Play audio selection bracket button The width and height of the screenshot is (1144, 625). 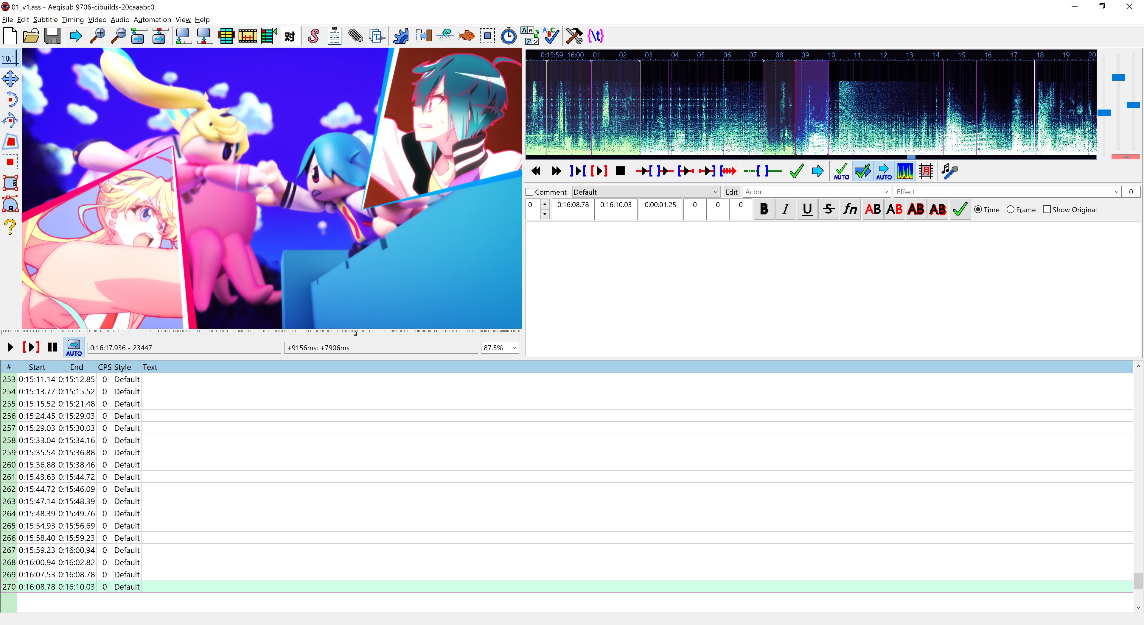pos(599,171)
